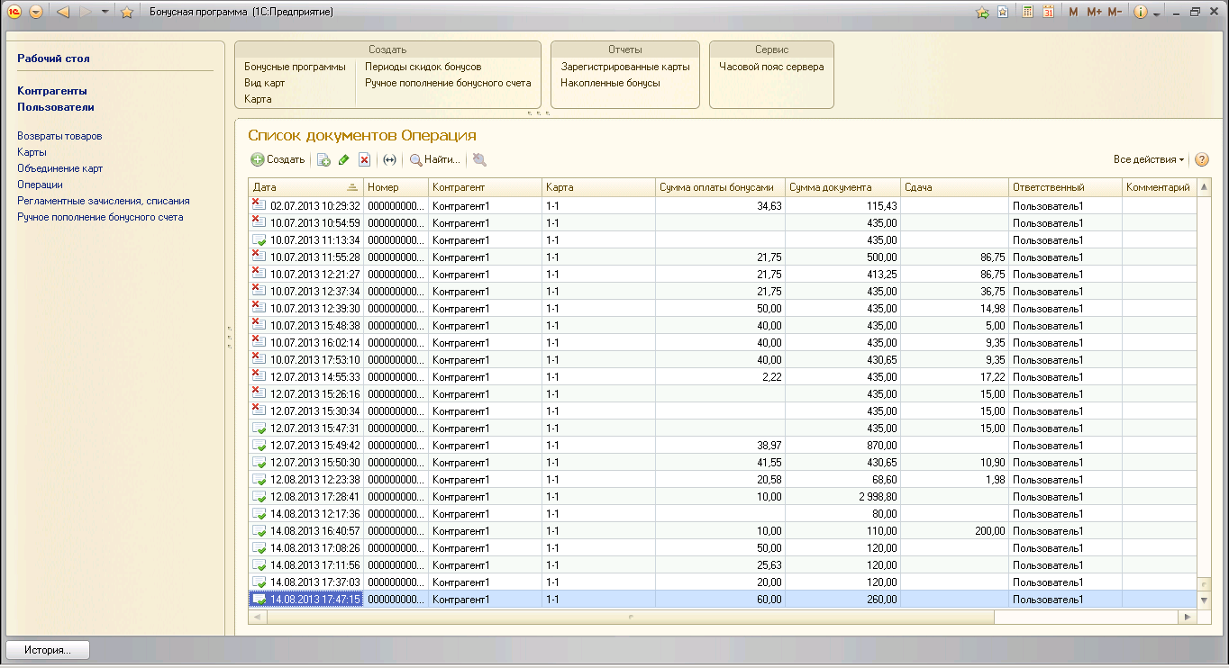Viewport: 1229px width, 668px height.
Task: Copy document with the add-copy icon
Action: pyautogui.click(x=324, y=159)
